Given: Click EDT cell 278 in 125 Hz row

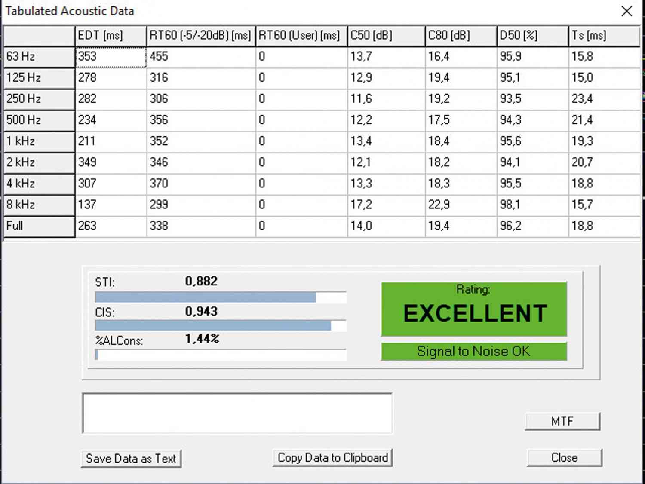Looking at the screenshot, I should 111,78.
